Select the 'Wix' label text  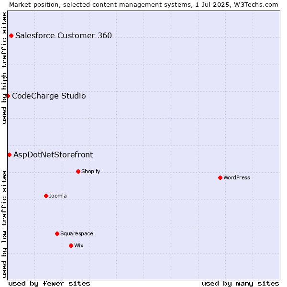tap(79, 245)
